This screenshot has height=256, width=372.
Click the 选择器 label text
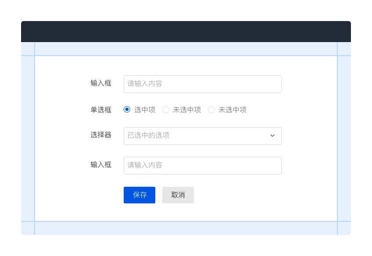pyautogui.click(x=101, y=135)
